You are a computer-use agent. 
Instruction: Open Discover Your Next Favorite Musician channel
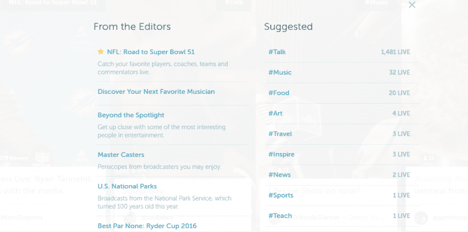[x=156, y=92]
